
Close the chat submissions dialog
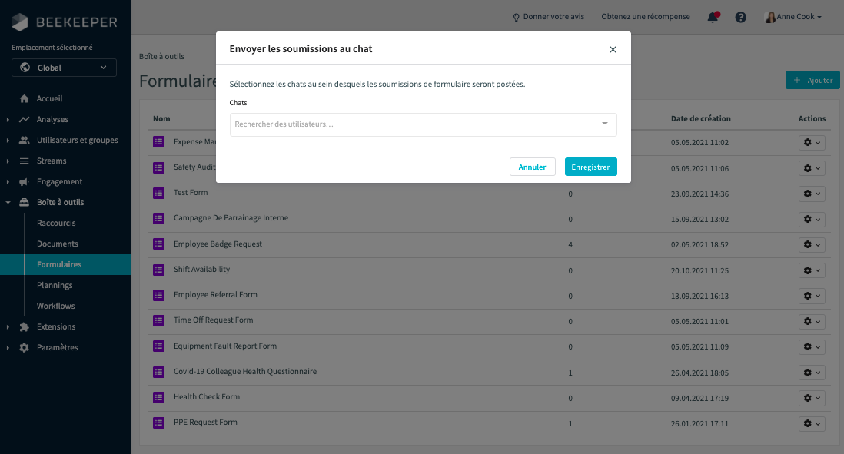click(613, 49)
